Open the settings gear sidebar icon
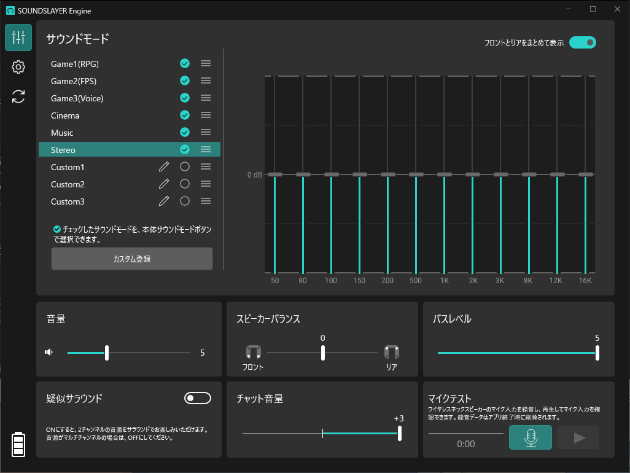Image resolution: width=630 pixels, height=473 pixels. pos(18,67)
